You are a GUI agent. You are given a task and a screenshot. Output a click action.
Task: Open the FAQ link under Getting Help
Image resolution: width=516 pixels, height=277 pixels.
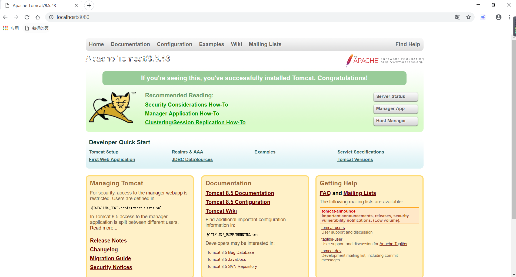325,193
